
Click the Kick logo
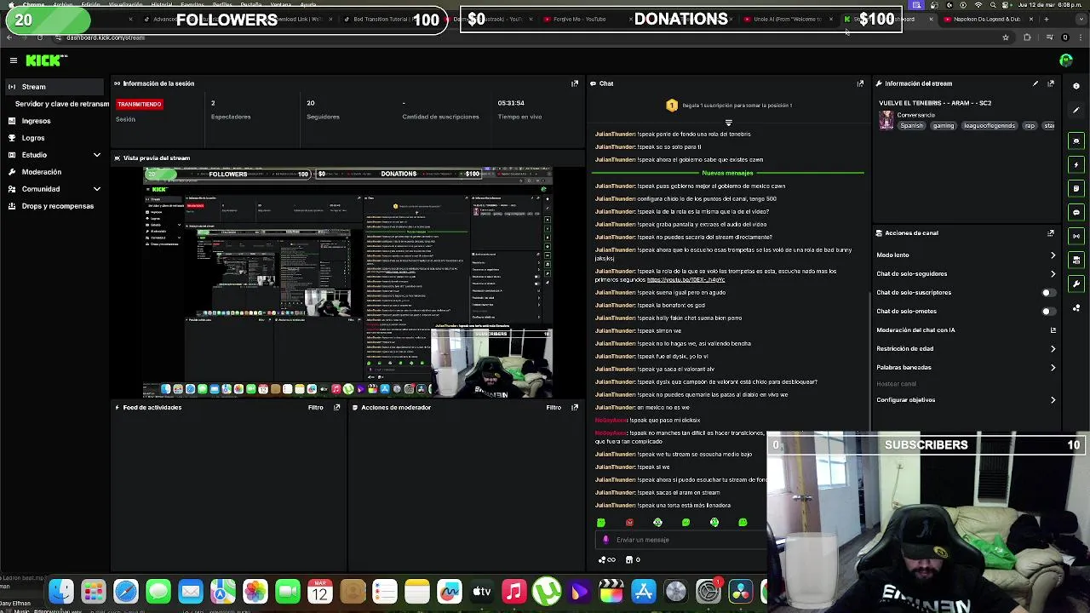(46, 60)
